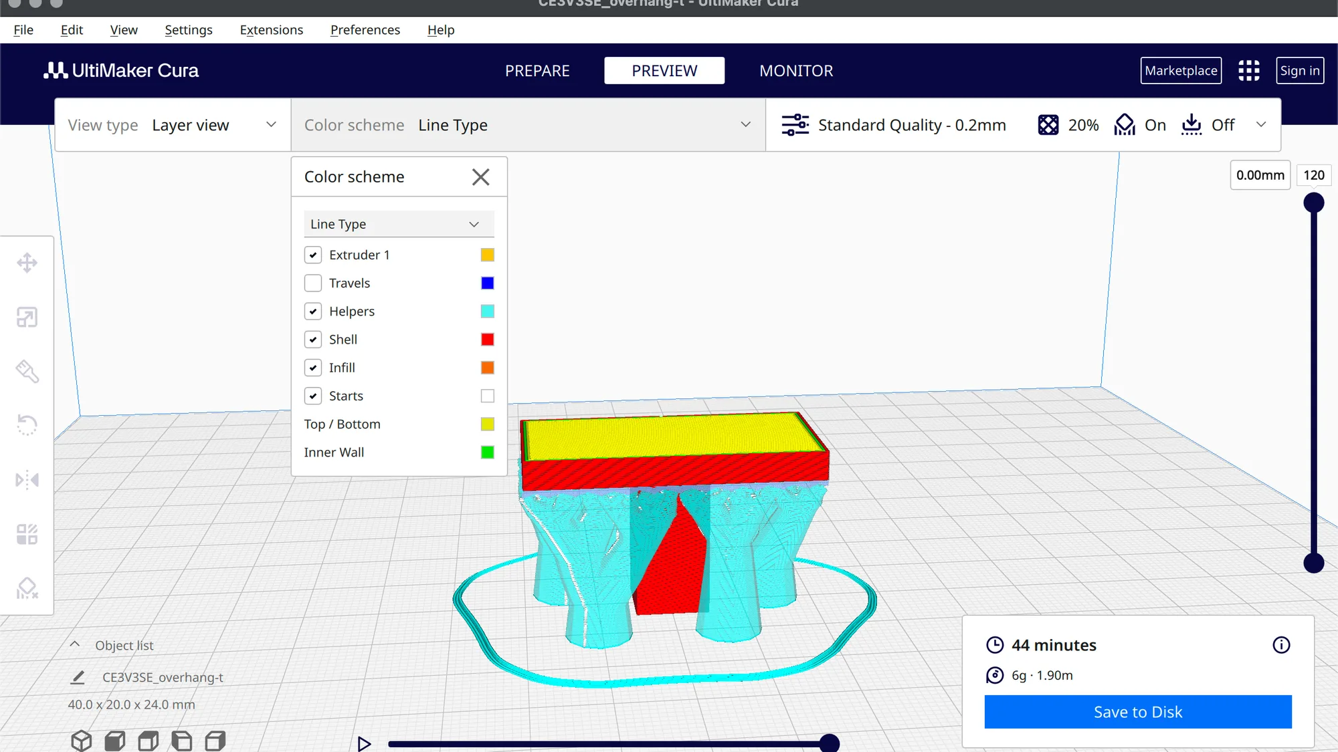Switch to front view camera icon

(x=115, y=741)
